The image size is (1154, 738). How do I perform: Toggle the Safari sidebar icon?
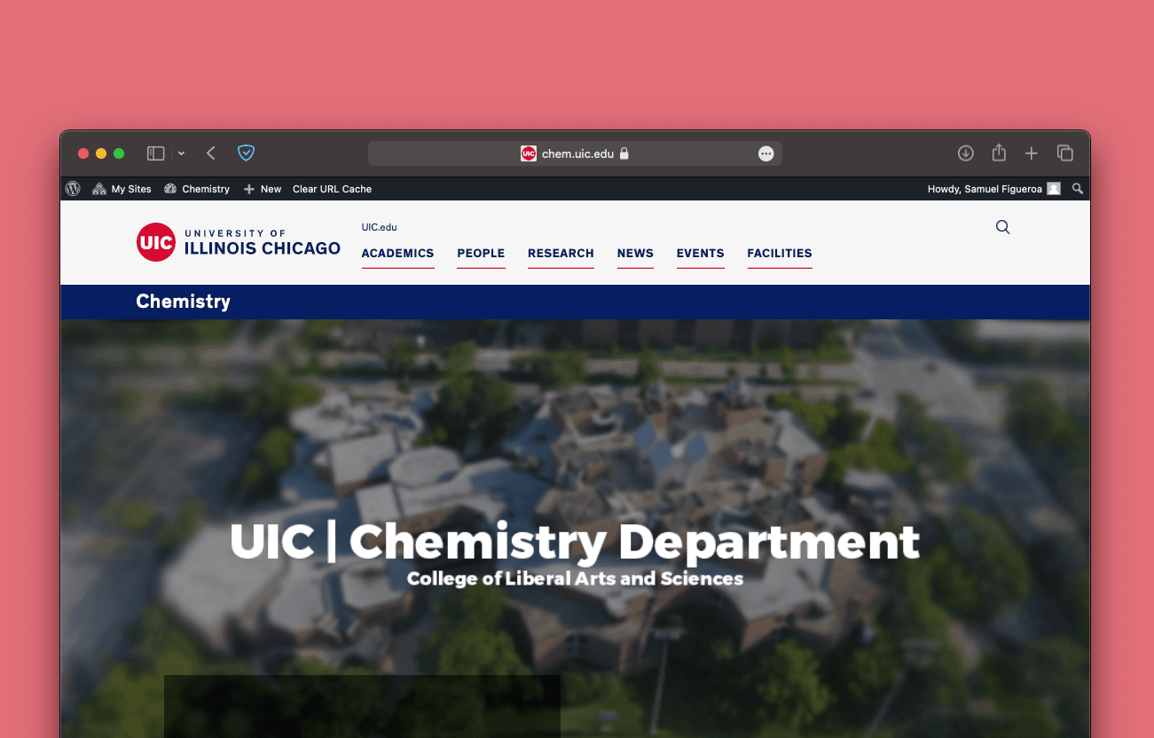(155, 153)
